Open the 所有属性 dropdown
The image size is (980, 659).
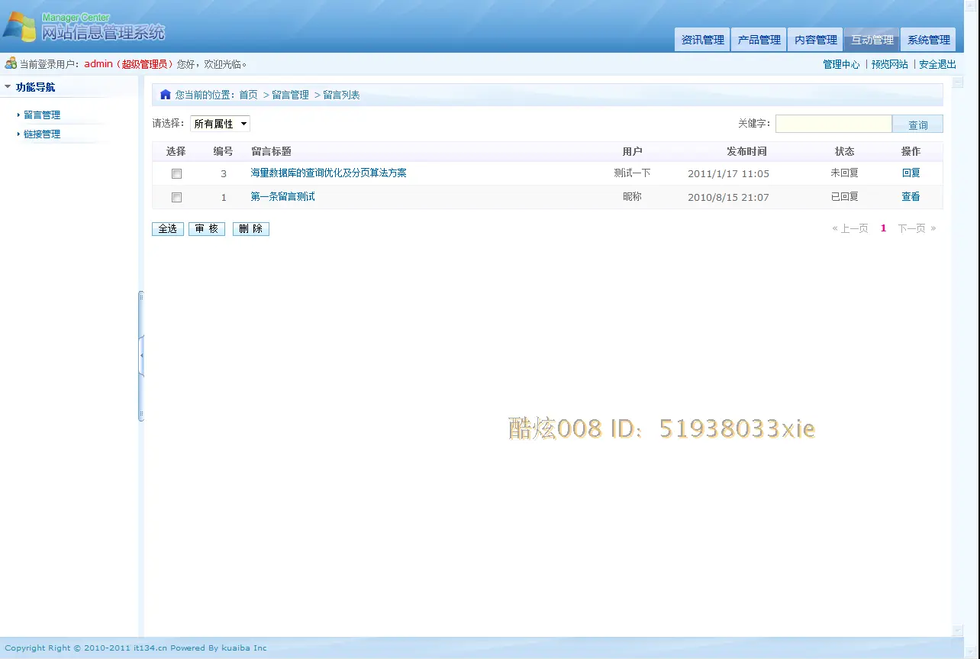click(220, 124)
